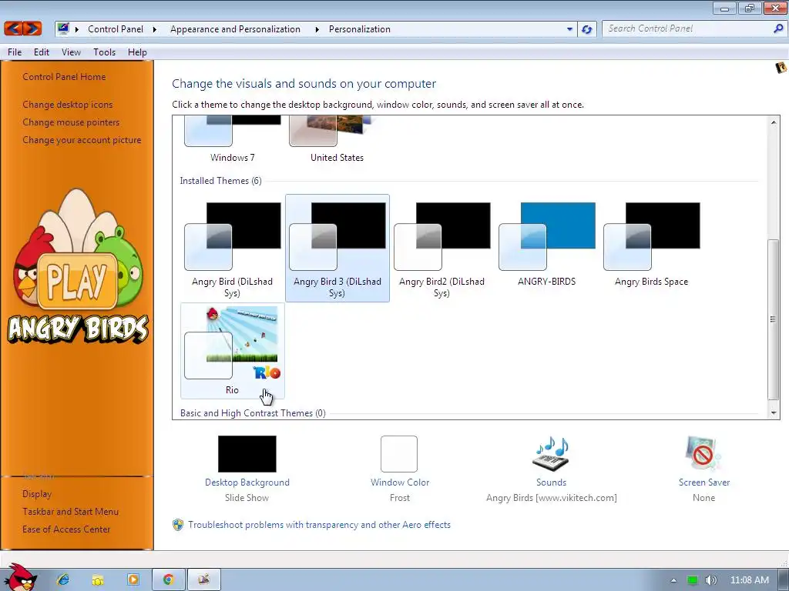Open the Screen Saver icon

click(x=703, y=453)
